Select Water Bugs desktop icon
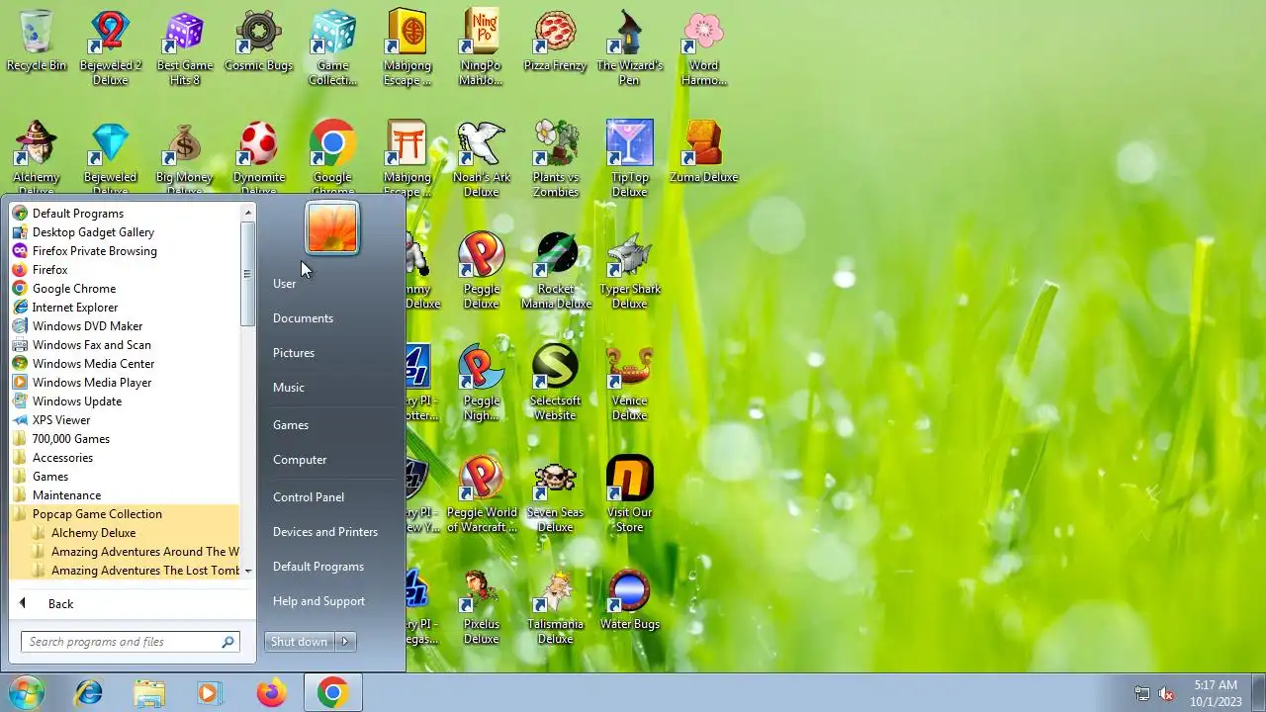 point(630,600)
